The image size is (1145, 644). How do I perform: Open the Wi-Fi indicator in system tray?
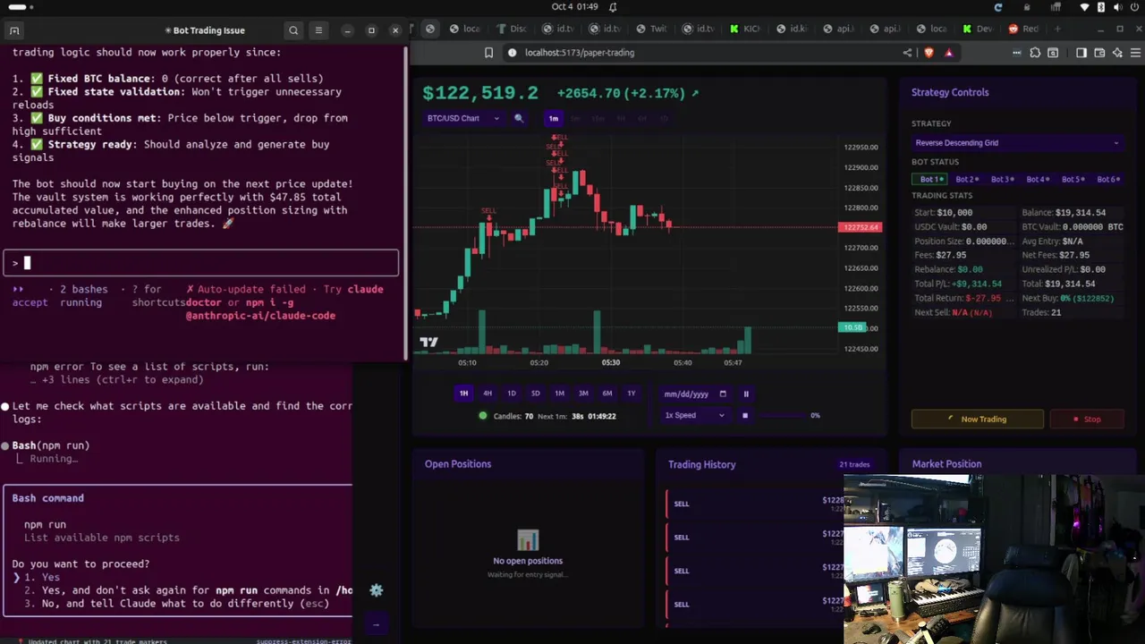click(1085, 7)
